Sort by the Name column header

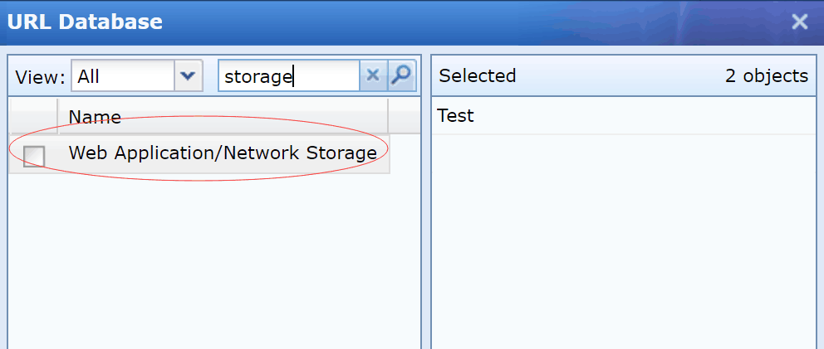(223, 117)
